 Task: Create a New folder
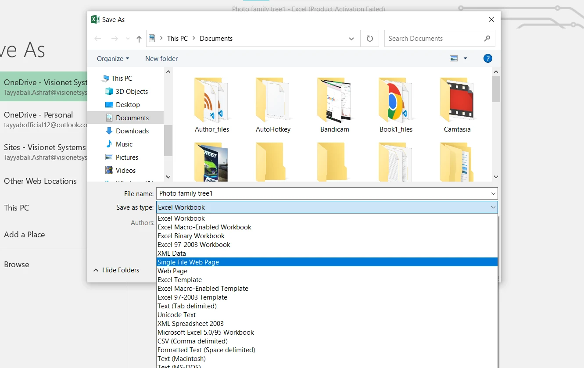(x=161, y=58)
